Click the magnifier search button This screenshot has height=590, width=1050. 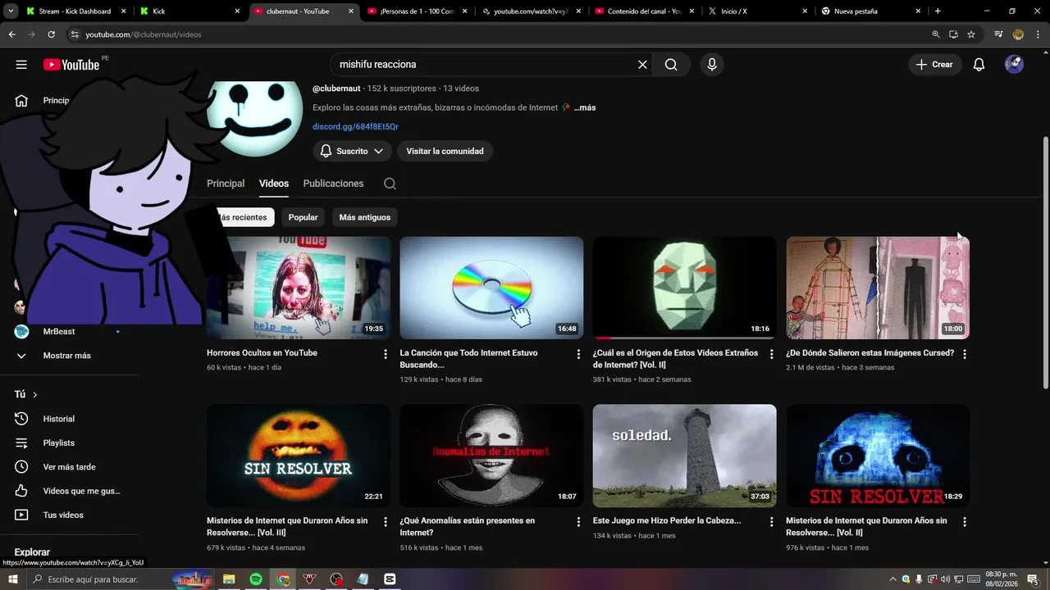tap(671, 65)
